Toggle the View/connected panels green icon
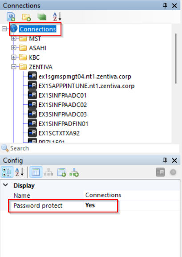 click(x=42, y=17)
